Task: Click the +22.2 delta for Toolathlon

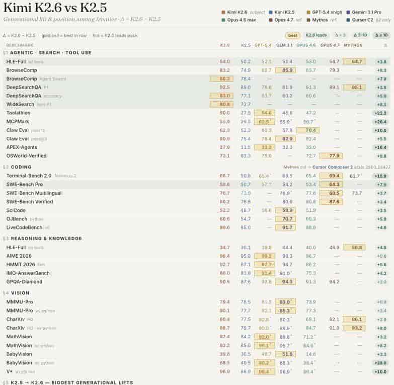Action: 380,113
